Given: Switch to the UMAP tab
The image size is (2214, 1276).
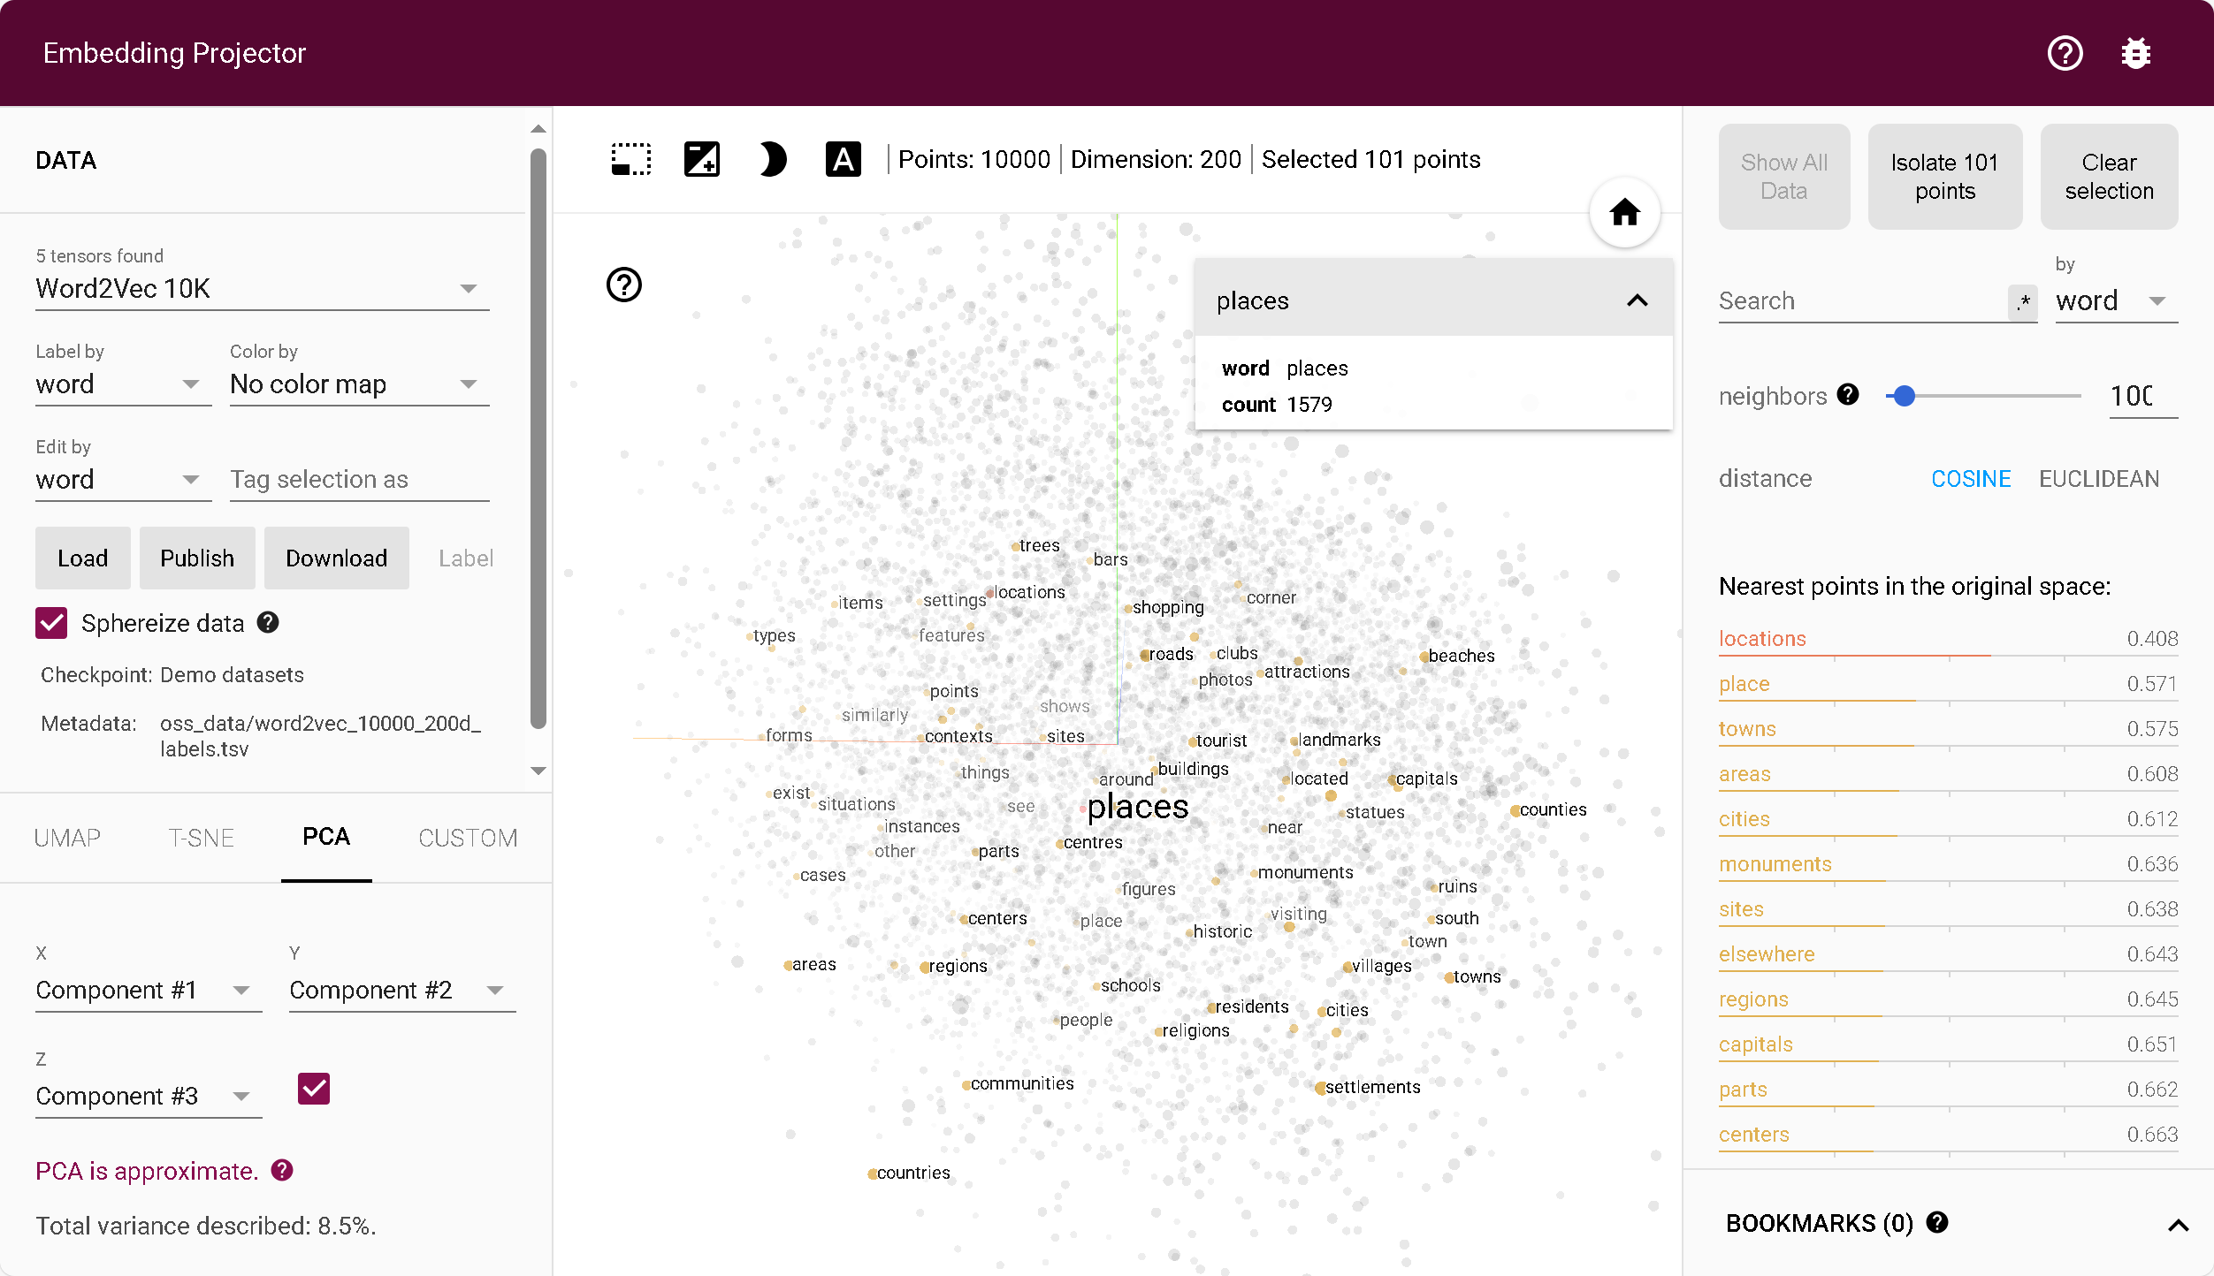Looking at the screenshot, I should pos(67,838).
